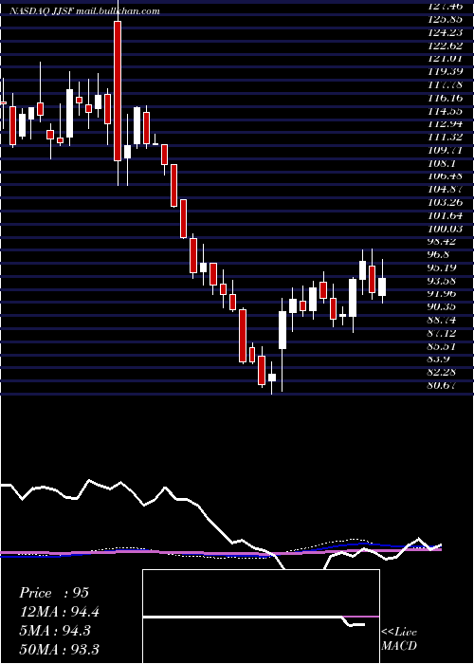Click the 85.51 axis value

click(442, 346)
